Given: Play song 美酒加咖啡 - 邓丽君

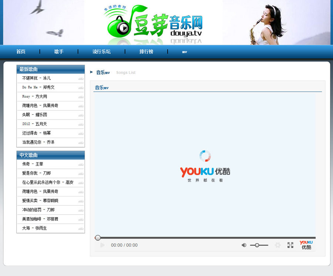Looking at the screenshot, I should coord(40,219).
